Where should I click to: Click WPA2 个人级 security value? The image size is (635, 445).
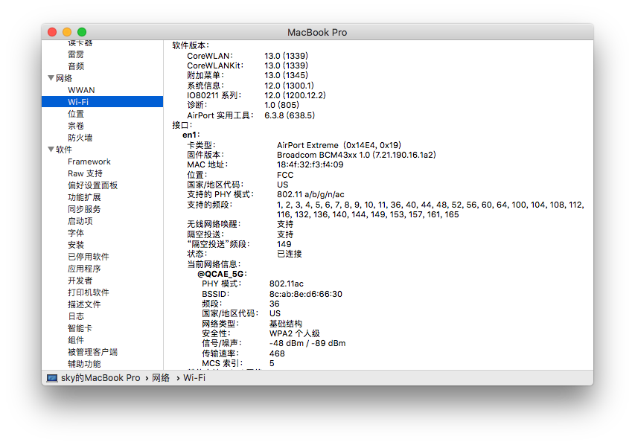click(294, 333)
